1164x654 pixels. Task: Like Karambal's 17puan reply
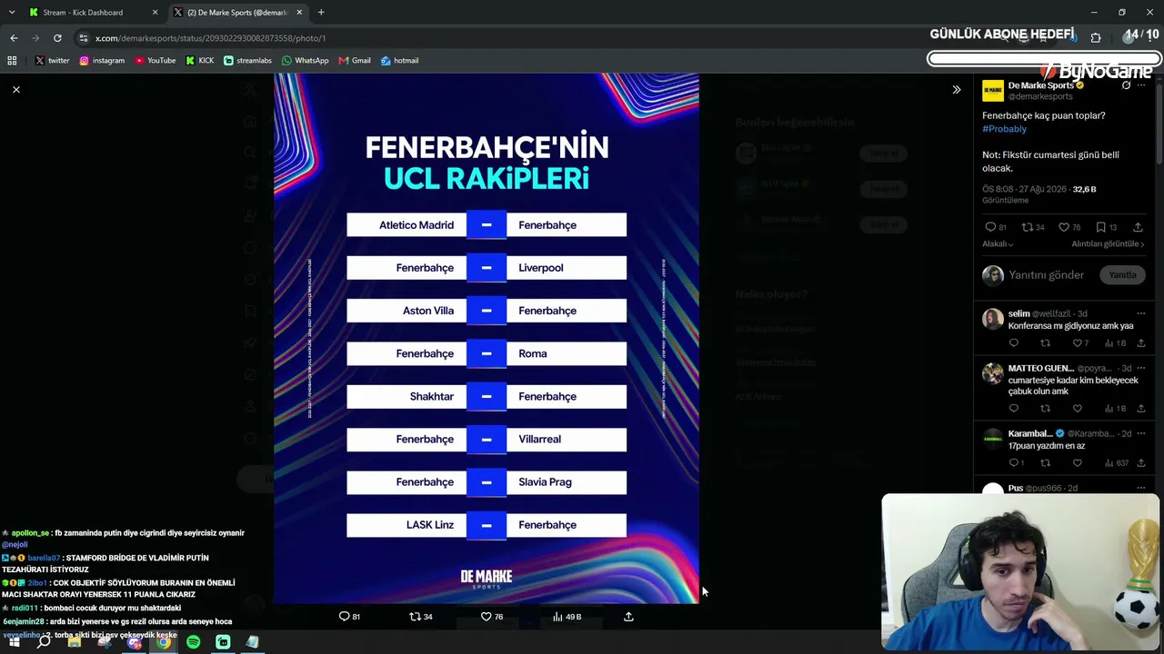tap(1078, 463)
